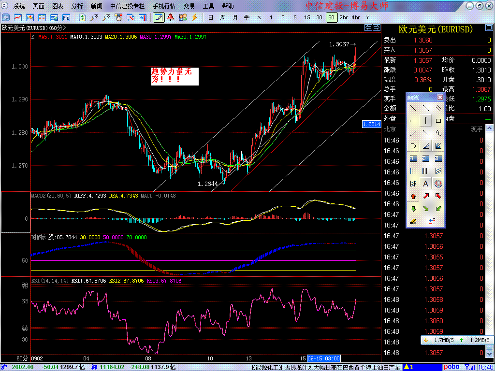The width and height of the screenshot is (495, 371).
Task: Choose the text annotation 'A' tool
Action: point(426,184)
